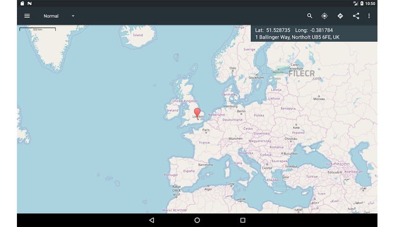Click the Italia country label
The height and width of the screenshot is (227, 393).
point(238,163)
